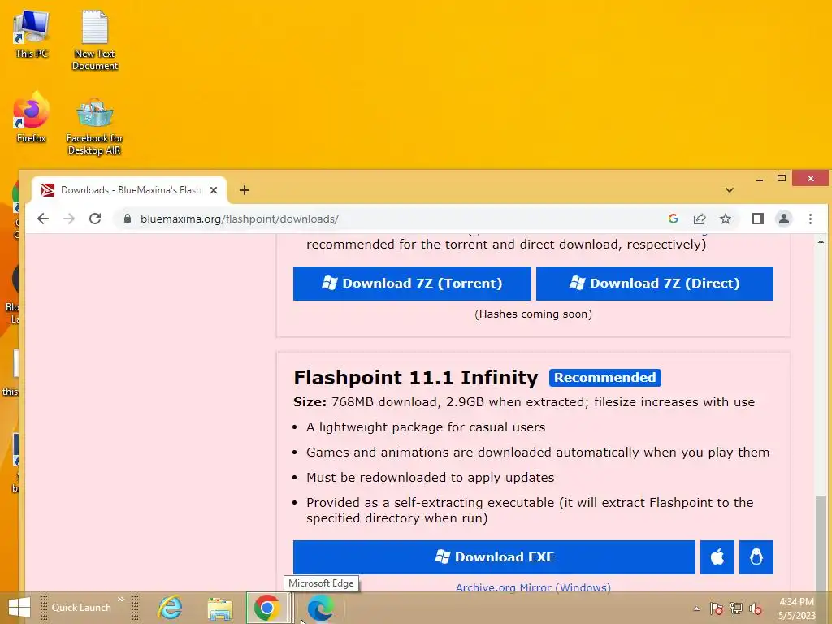This screenshot has width=832, height=624.
Task: Click 'Must be redownloaded to apply updates' text
Action: (431, 478)
